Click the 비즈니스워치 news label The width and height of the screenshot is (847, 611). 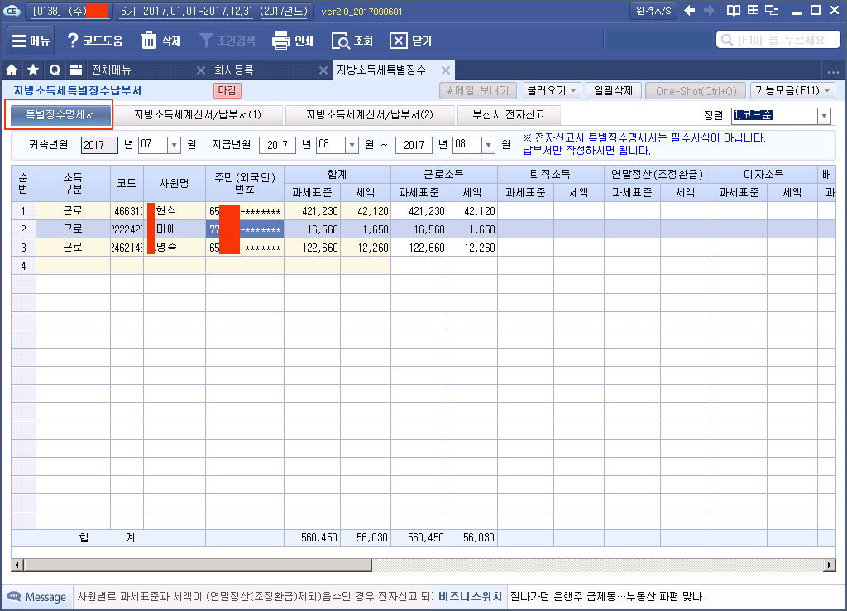point(470,596)
